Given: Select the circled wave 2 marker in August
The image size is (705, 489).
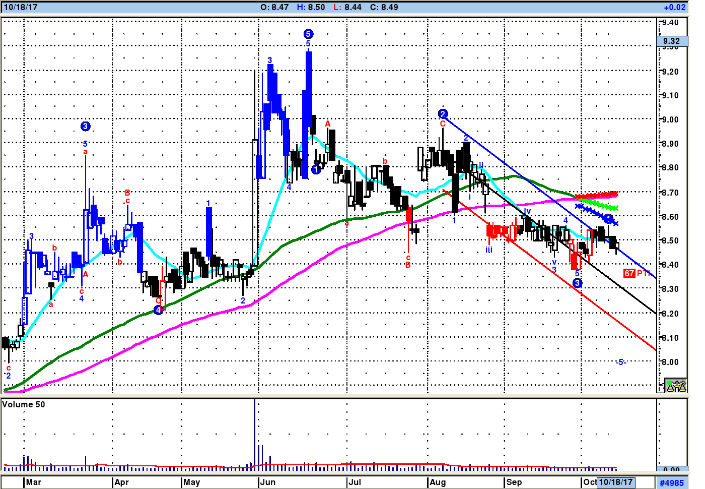Looking at the screenshot, I should coord(443,113).
